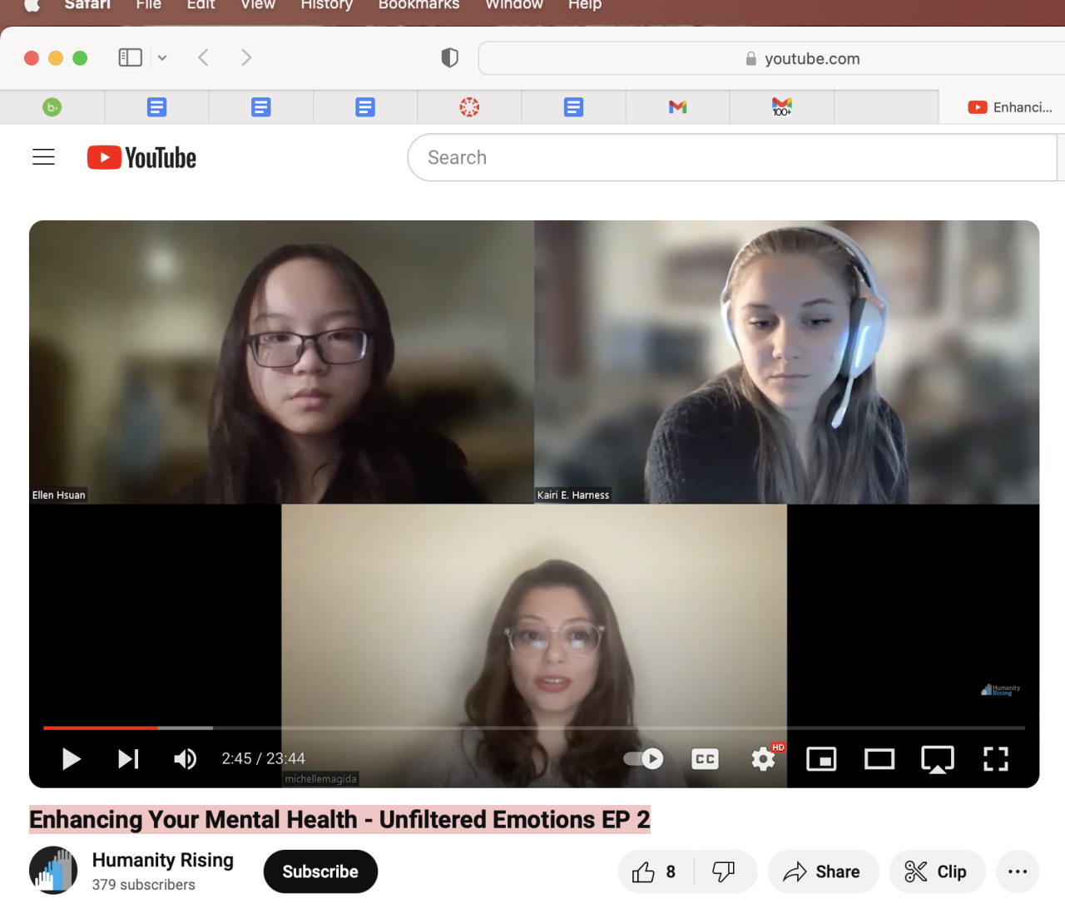1065x903 pixels.
Task: Go to YouTube home via logo
Action: pyautogui.click(x=141, y=157)
